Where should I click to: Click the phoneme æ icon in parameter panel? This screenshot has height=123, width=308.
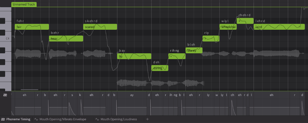click(x=5, y=95)
